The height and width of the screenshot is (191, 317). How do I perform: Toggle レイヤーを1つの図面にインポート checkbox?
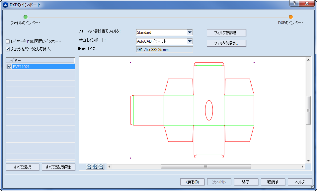point(8,41)
